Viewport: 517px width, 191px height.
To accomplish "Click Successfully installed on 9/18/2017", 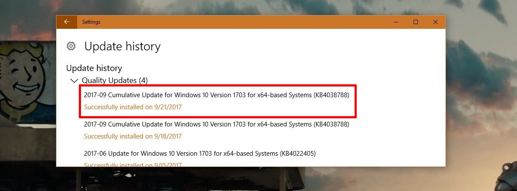I will pos(133,136).
